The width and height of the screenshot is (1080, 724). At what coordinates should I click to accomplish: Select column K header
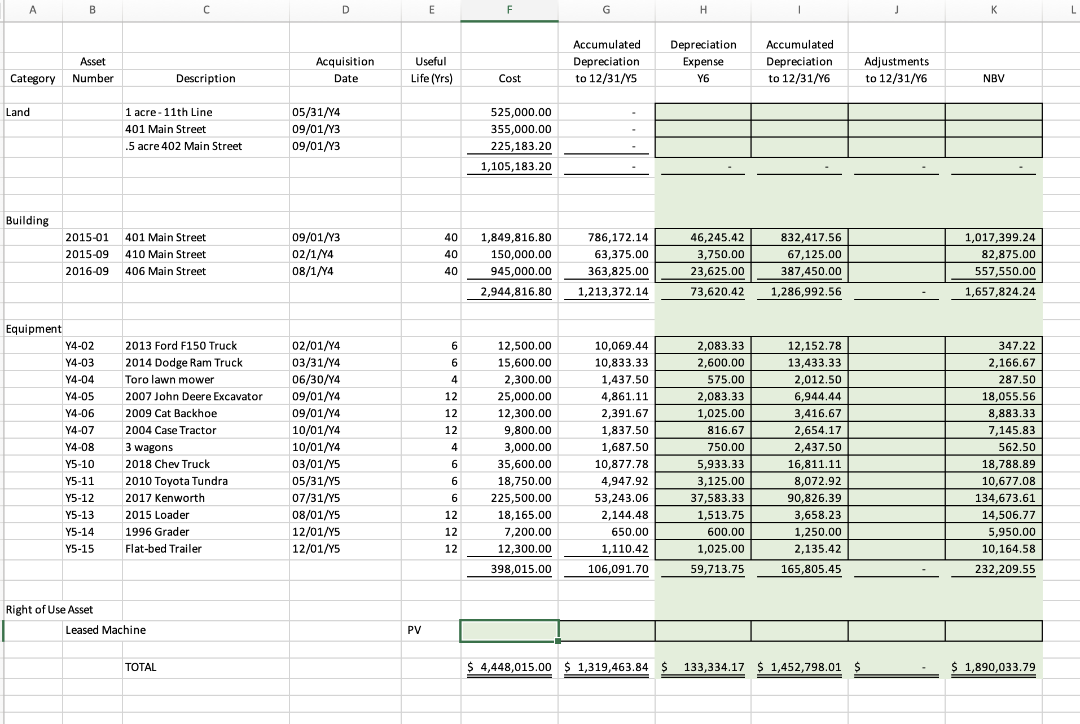point(993,10)
